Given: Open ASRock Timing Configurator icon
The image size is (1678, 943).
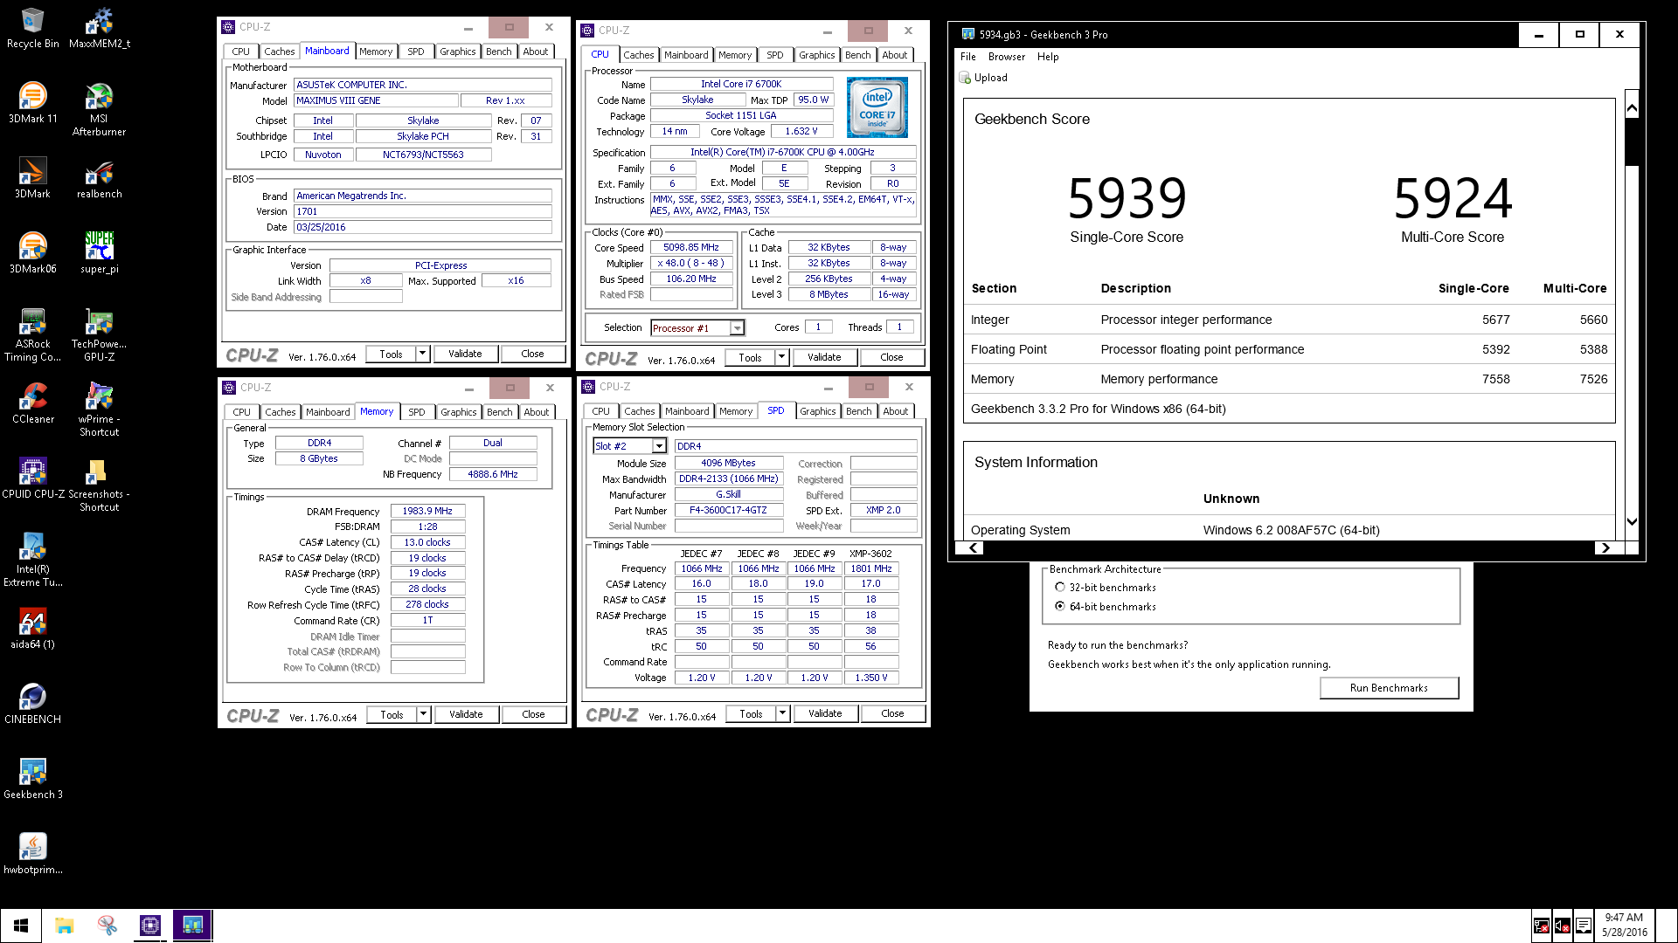Looking at the screenshot, I should coord(32,334).
